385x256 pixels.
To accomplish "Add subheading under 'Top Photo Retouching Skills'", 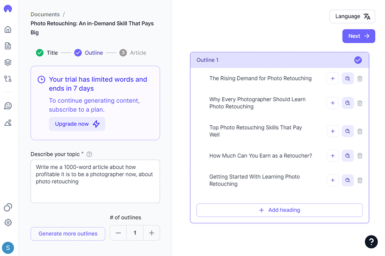I will pos(332,131).
